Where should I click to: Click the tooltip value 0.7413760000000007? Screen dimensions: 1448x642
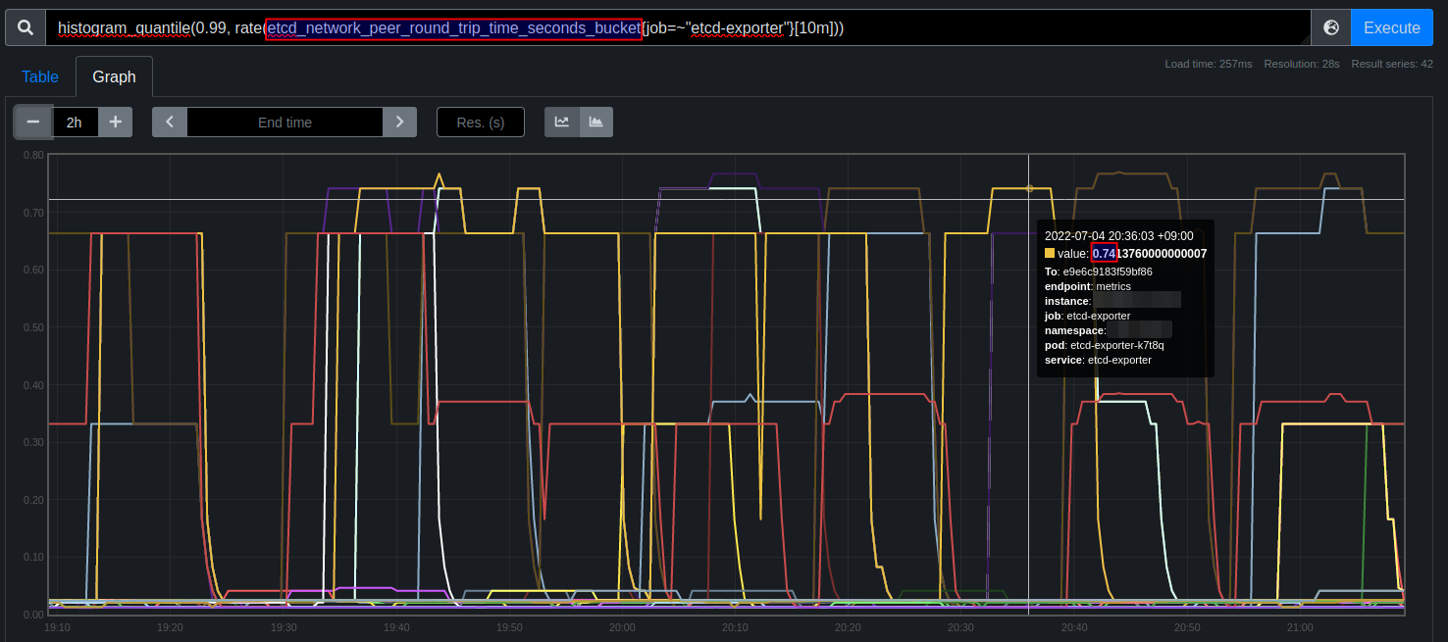(x=1150, y=253)
